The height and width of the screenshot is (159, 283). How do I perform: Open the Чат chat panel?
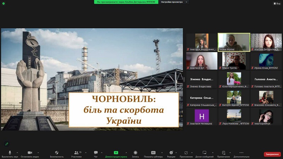(x=96, y=153)
